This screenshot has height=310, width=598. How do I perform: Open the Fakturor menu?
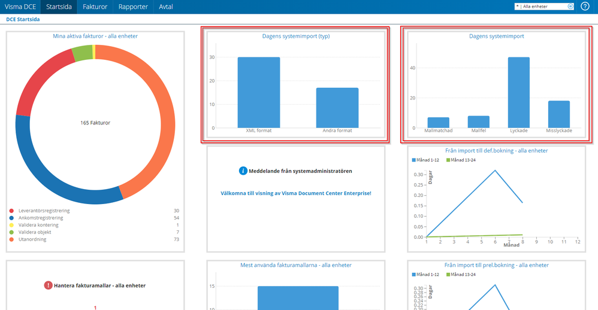point(95,7)
